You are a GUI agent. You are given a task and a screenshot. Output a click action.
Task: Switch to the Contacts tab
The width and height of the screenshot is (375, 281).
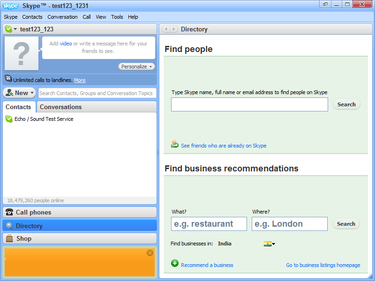(x=18, y=107)
